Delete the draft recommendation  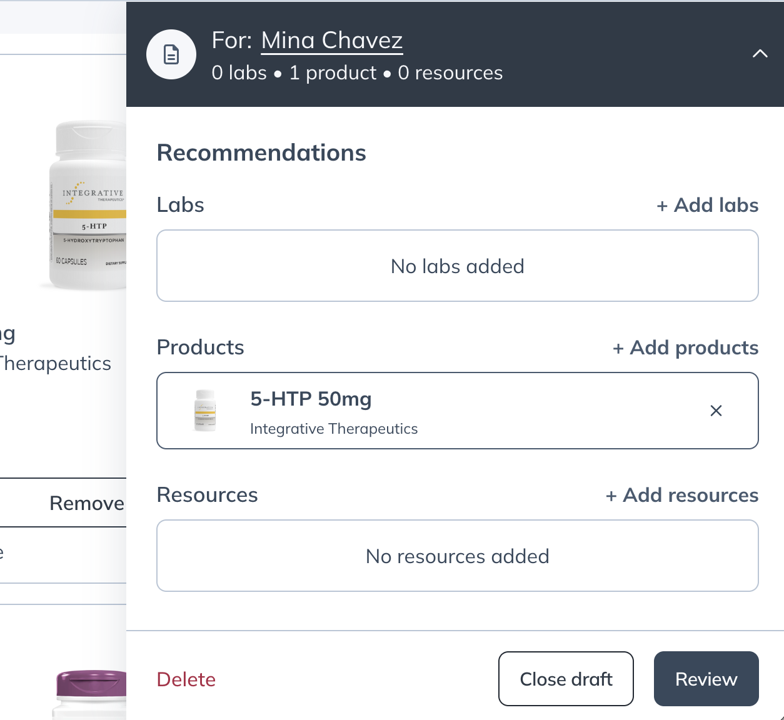coord(186,679)
